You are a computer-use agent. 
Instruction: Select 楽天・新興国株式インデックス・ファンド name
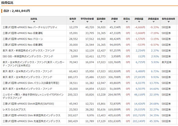[29, 50]
